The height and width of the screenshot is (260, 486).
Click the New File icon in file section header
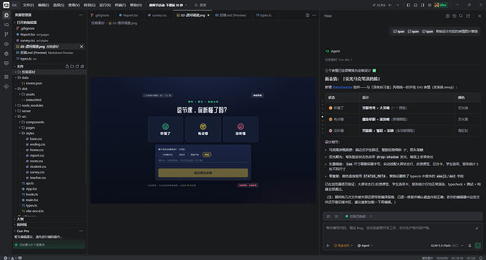(x=67, y=67)
